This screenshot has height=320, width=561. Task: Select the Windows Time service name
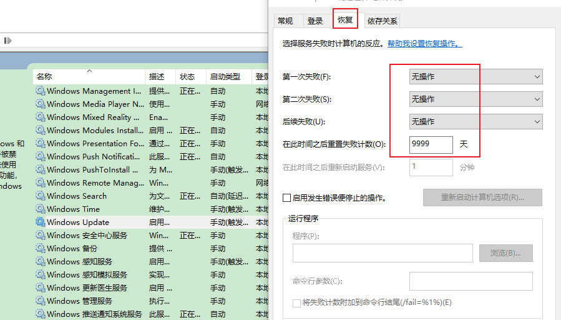pyautogui.click(x=74, y=209)
